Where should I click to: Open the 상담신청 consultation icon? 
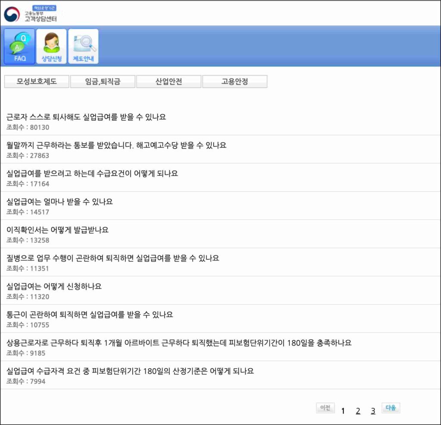click(52, 47)
